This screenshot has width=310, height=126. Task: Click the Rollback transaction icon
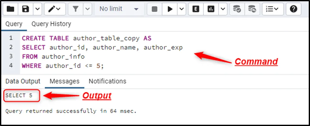coord(252,9)
